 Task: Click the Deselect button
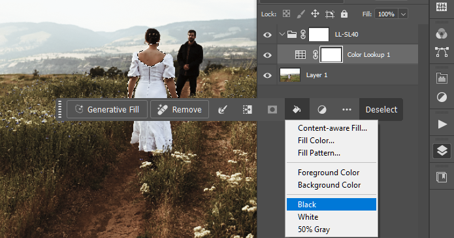pos(381,110)
